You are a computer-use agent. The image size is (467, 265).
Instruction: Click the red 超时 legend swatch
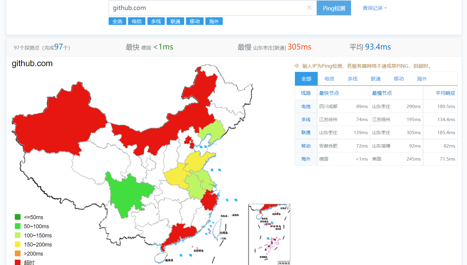click(x=18, y=262)
